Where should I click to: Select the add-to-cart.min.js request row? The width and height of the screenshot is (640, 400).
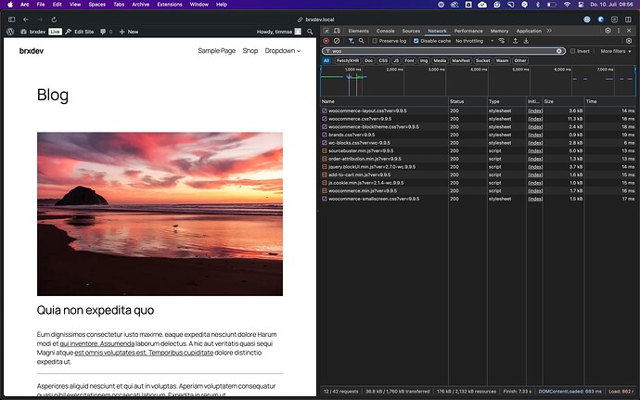pos(479,174)
